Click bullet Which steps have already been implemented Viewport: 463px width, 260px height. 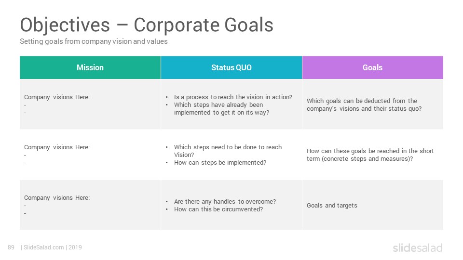(221, 108)
